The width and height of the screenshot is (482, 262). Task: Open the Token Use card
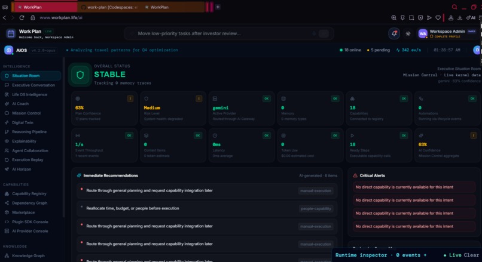[x=310, y=145]
